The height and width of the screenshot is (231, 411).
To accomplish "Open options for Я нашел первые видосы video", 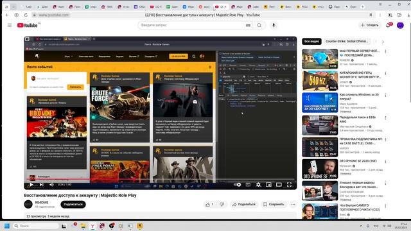I will point(385,184).
